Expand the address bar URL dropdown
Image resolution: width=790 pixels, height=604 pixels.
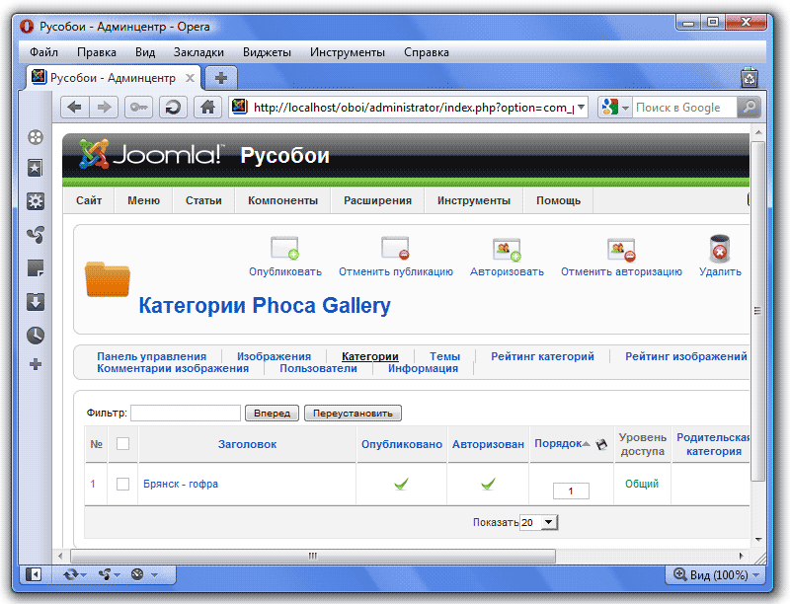click(581, 108)
